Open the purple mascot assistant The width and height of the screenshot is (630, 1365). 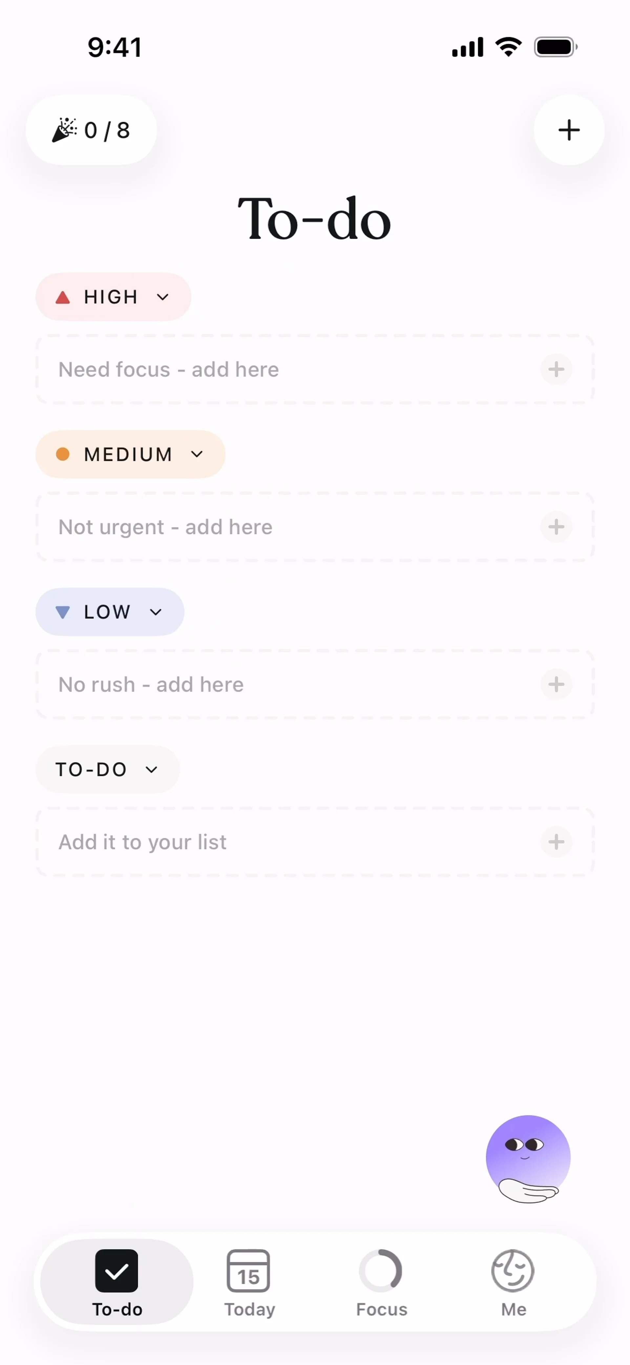tap(528, 1159)
